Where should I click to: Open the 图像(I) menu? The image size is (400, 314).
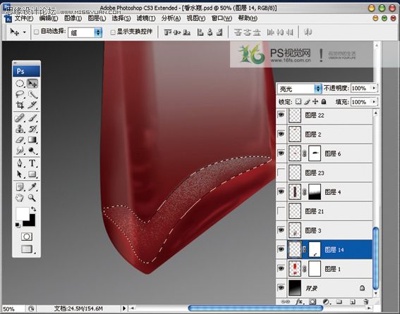point(73,18)
